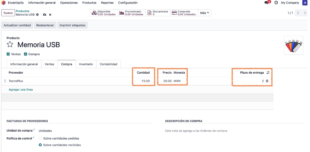Click the USB drives product image
Screen dimensions: 310x152
coord(293,45)
